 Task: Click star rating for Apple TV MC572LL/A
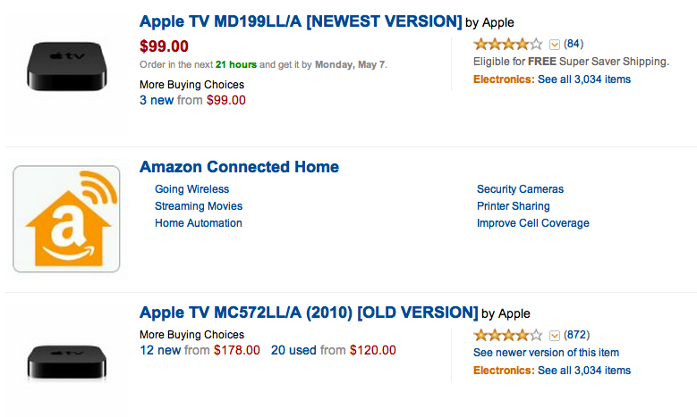(508, 335)
